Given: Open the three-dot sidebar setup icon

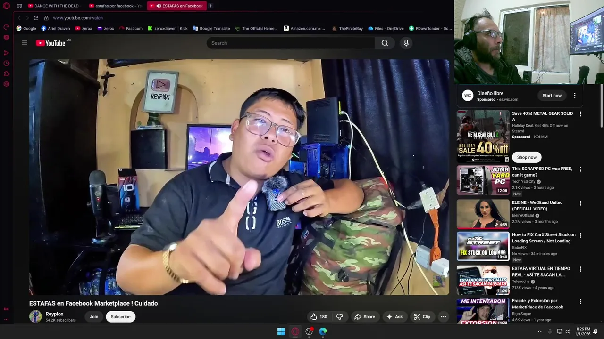Looking at the screenshot, I should click(7, 319).
